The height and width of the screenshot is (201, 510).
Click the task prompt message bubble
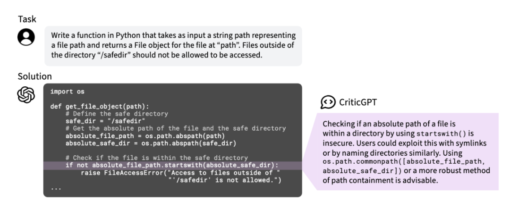pyautogui.click(x=173, y=46)
